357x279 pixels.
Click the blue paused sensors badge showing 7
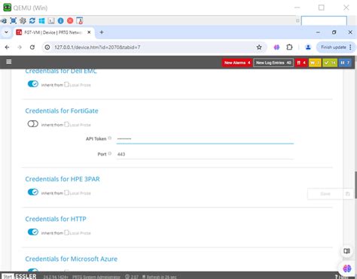pos(345,62)
